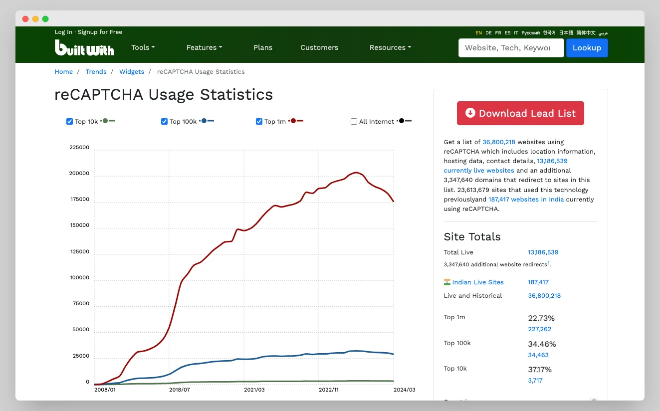Click the BuiltWith logo

tap(84, 47)
